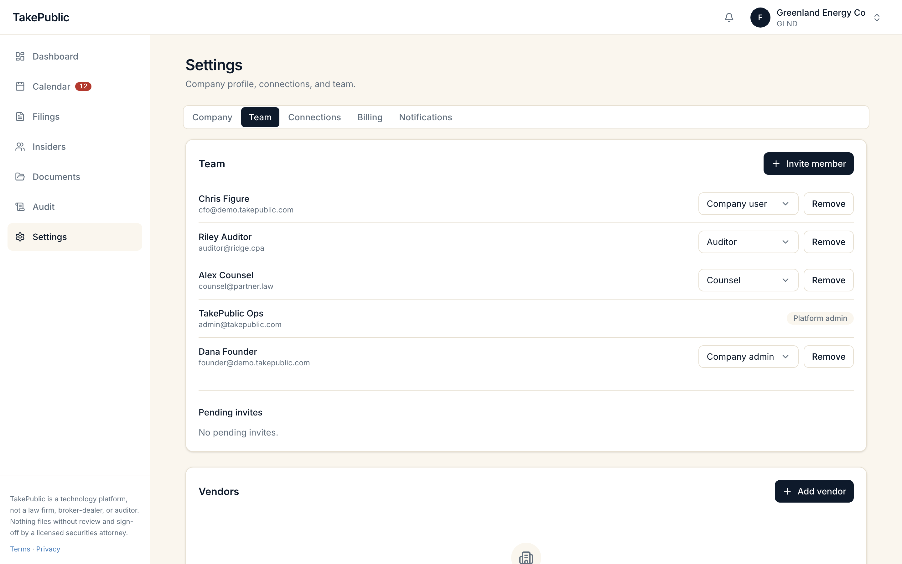
Task: Click the Calendar badge showing 12
Action: click(x=83, y=86)
